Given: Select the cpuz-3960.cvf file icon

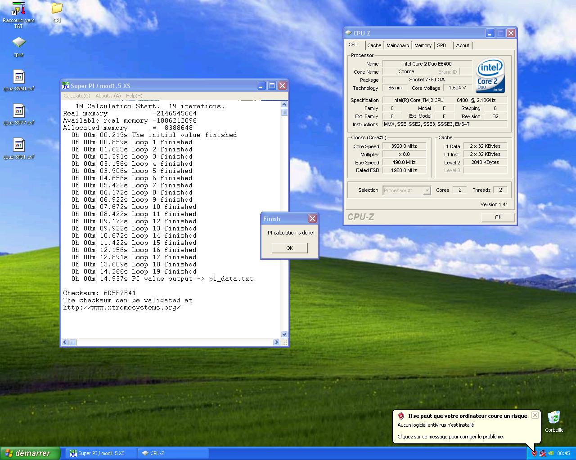Looking at the screenshot, I should pyautogui.click(x=18, y=80).
